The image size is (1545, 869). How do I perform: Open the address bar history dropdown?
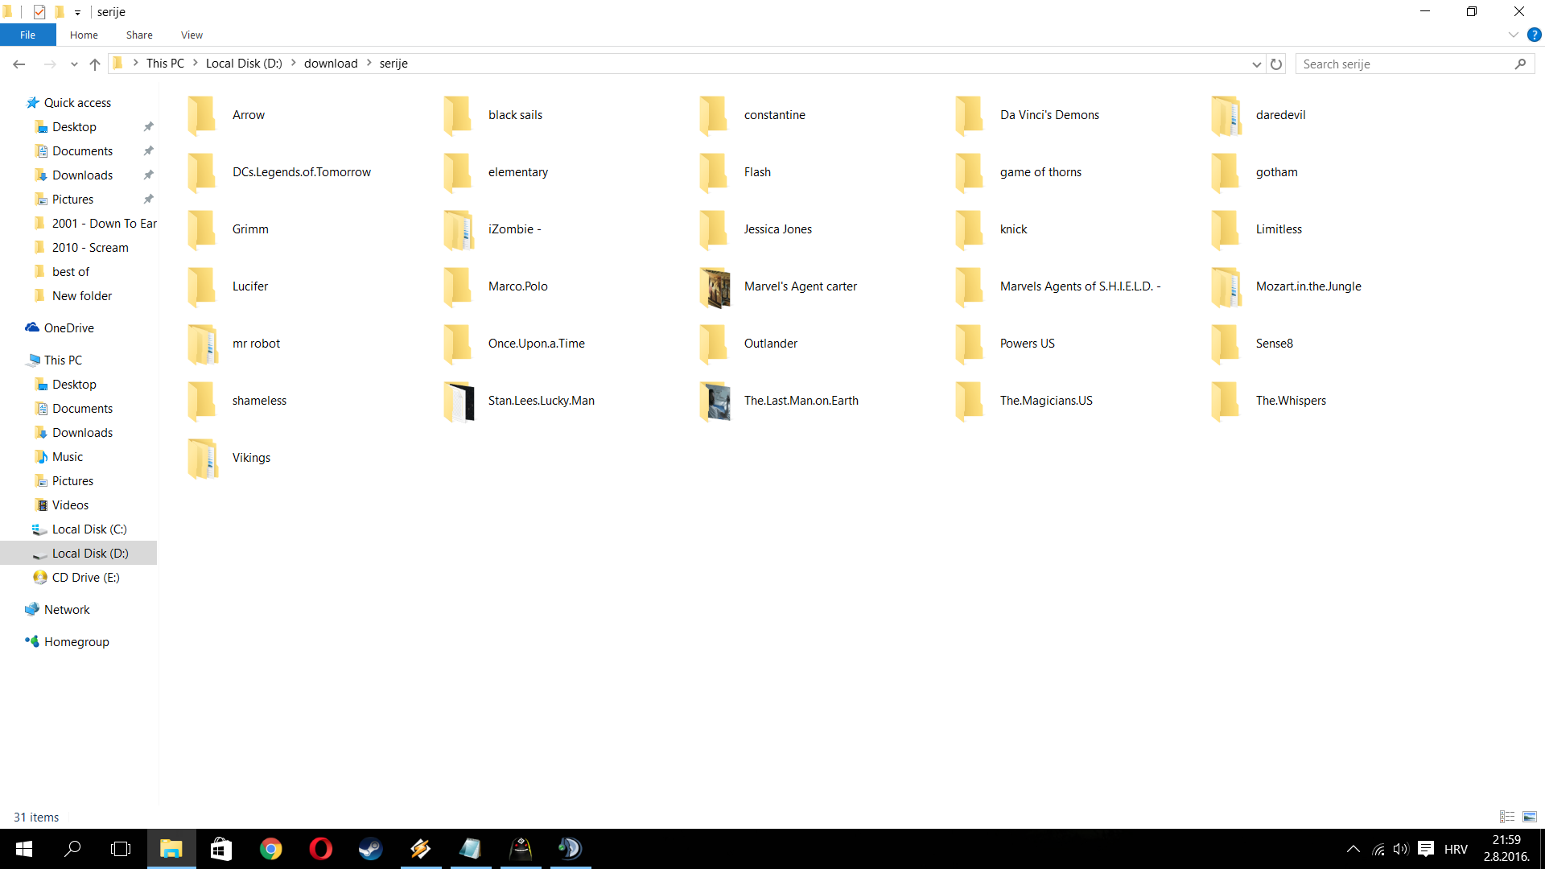[x=1256, y=64]
